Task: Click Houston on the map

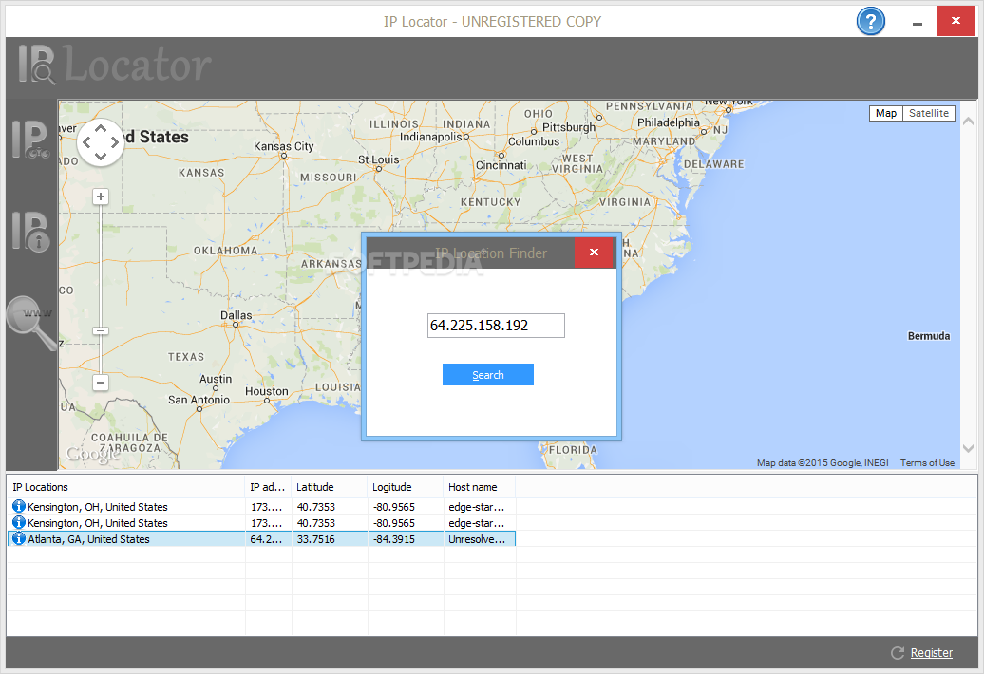Action: [x=267, y=391]
